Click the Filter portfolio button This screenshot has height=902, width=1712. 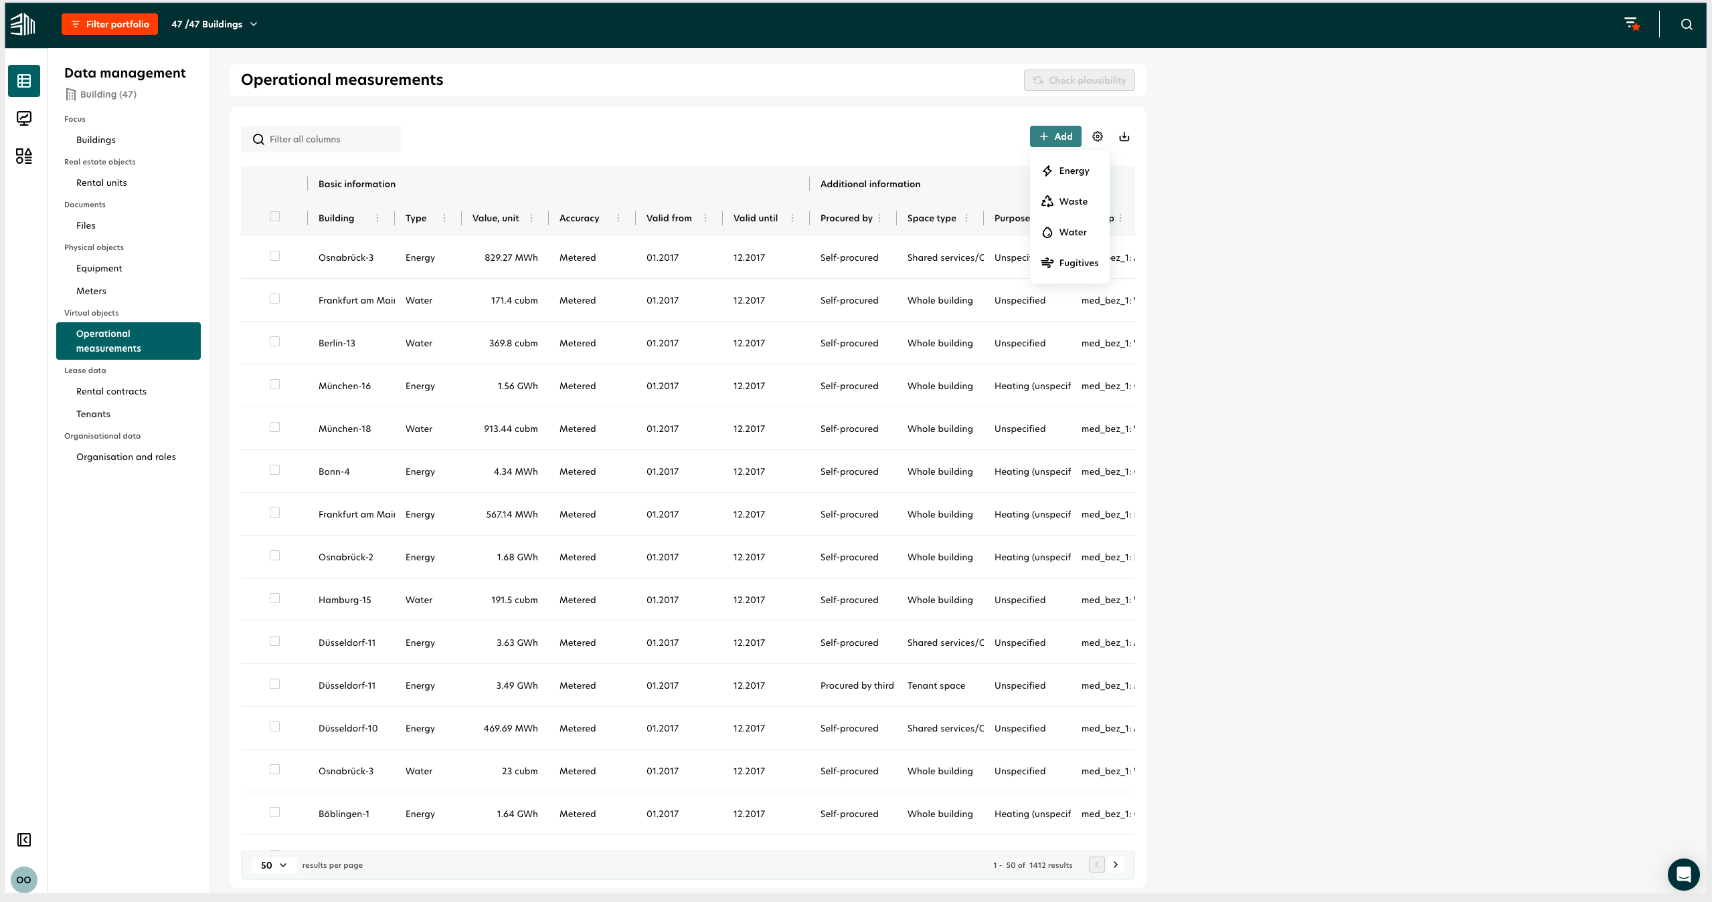(x=110, y=24)
